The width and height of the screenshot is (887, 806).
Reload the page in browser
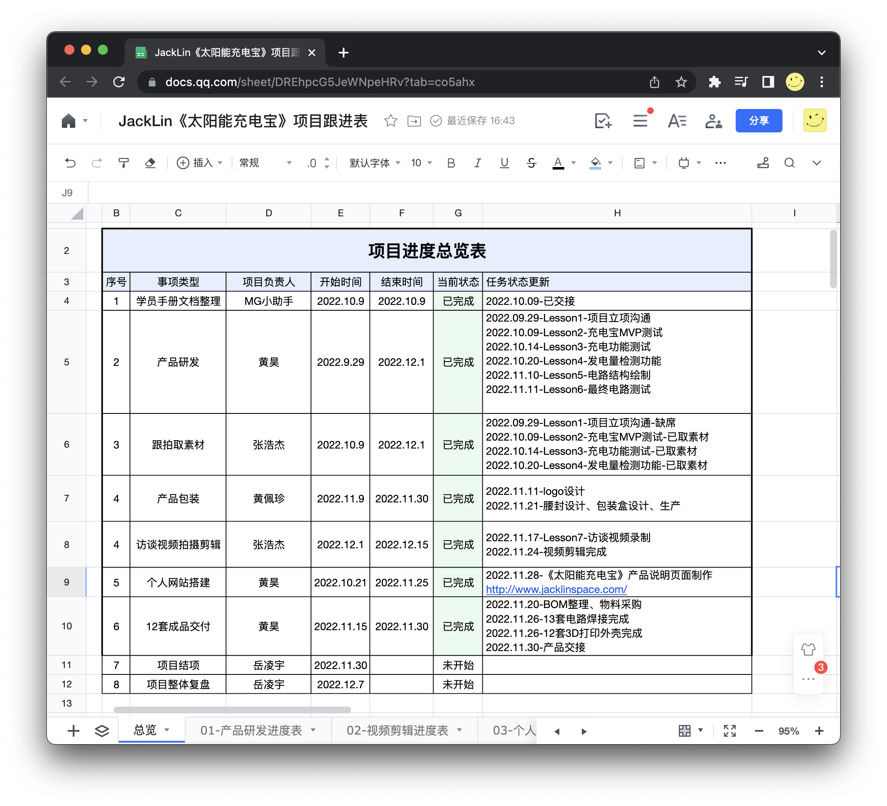(119, 82)
